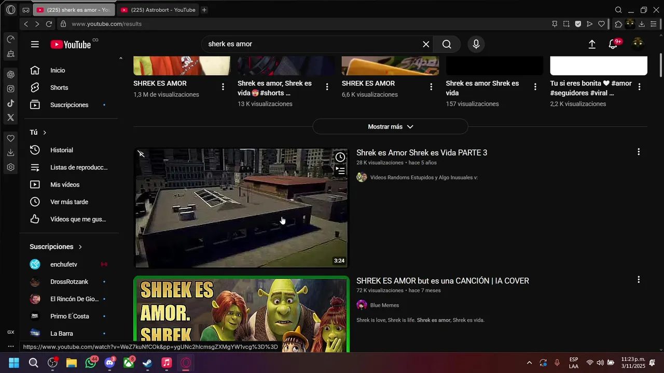Viewport: 664px width, 373px height.
Task: Open browser downloads icon in toolbar
Action: pos(642,24)
